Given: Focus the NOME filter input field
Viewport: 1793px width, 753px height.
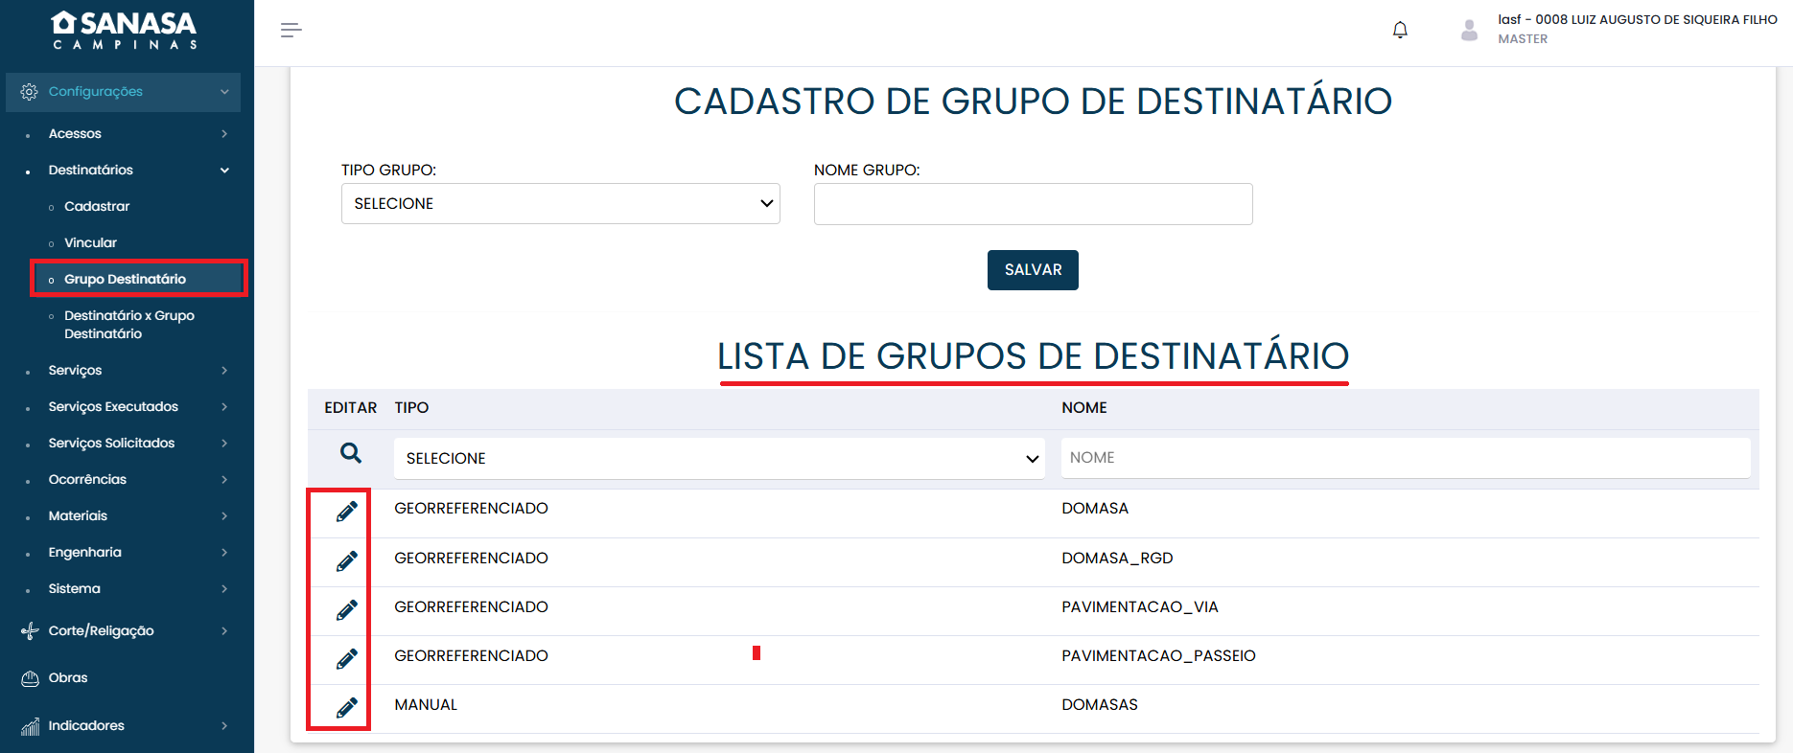Looking at the screenshot, I should click(x=1405, y=458).
